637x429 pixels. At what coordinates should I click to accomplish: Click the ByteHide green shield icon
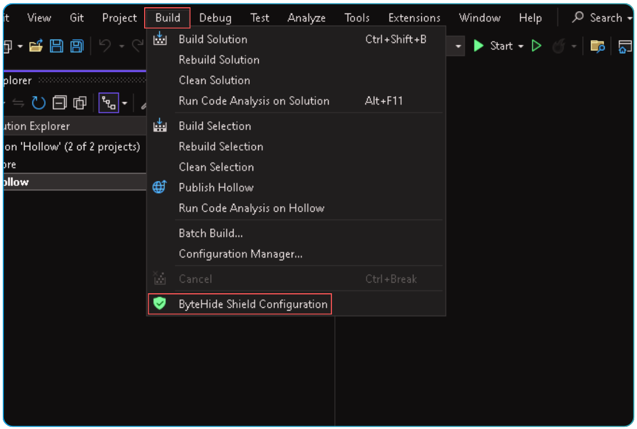[x=160, y=304]
